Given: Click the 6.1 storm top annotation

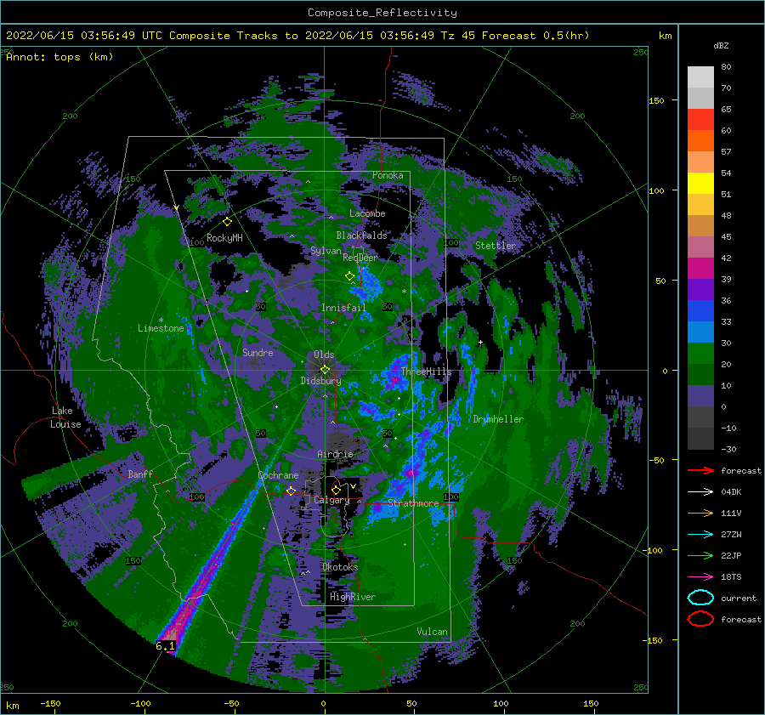Looking at the screenshot, I should tap(165, 645).
